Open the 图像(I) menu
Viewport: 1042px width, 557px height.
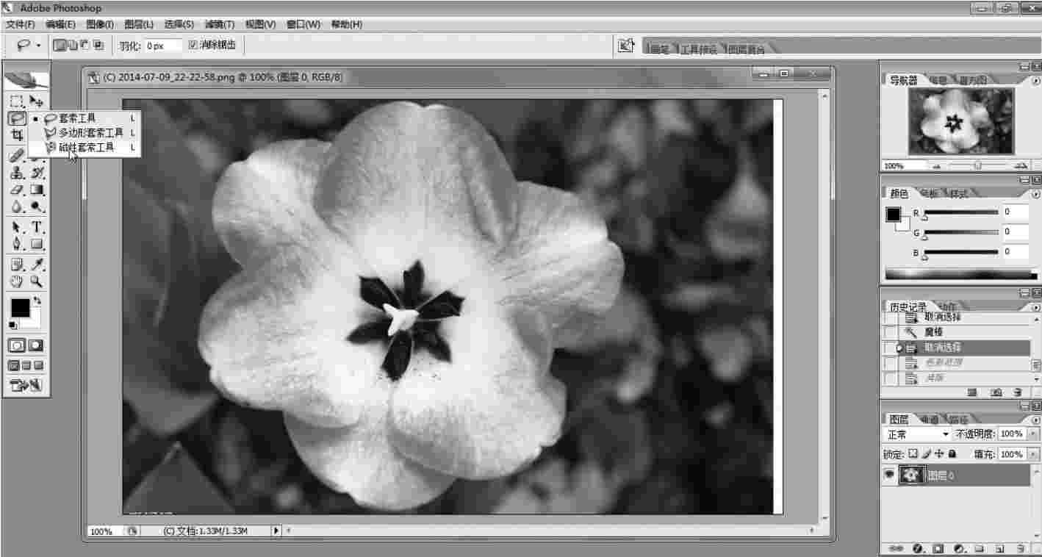coord(100,24)
